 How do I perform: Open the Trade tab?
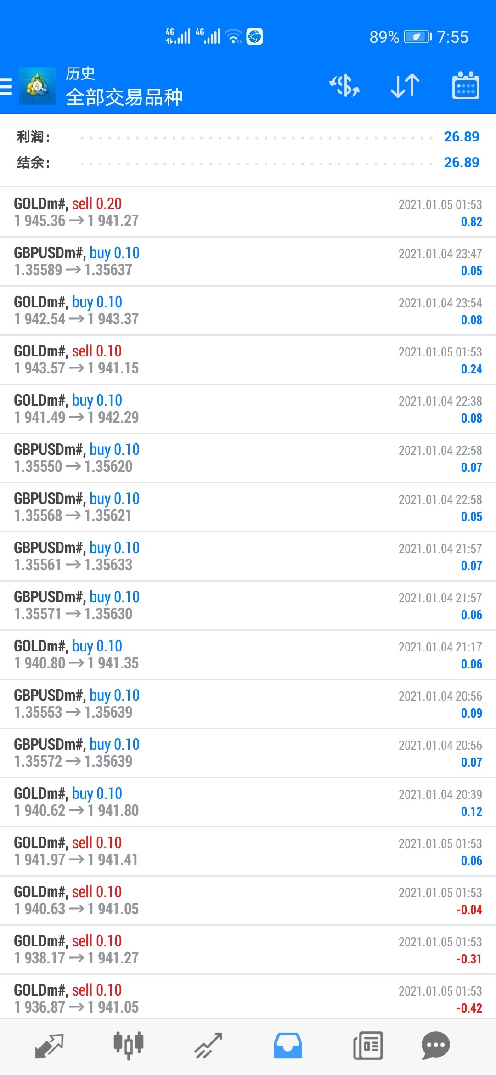pos(208,1046)
